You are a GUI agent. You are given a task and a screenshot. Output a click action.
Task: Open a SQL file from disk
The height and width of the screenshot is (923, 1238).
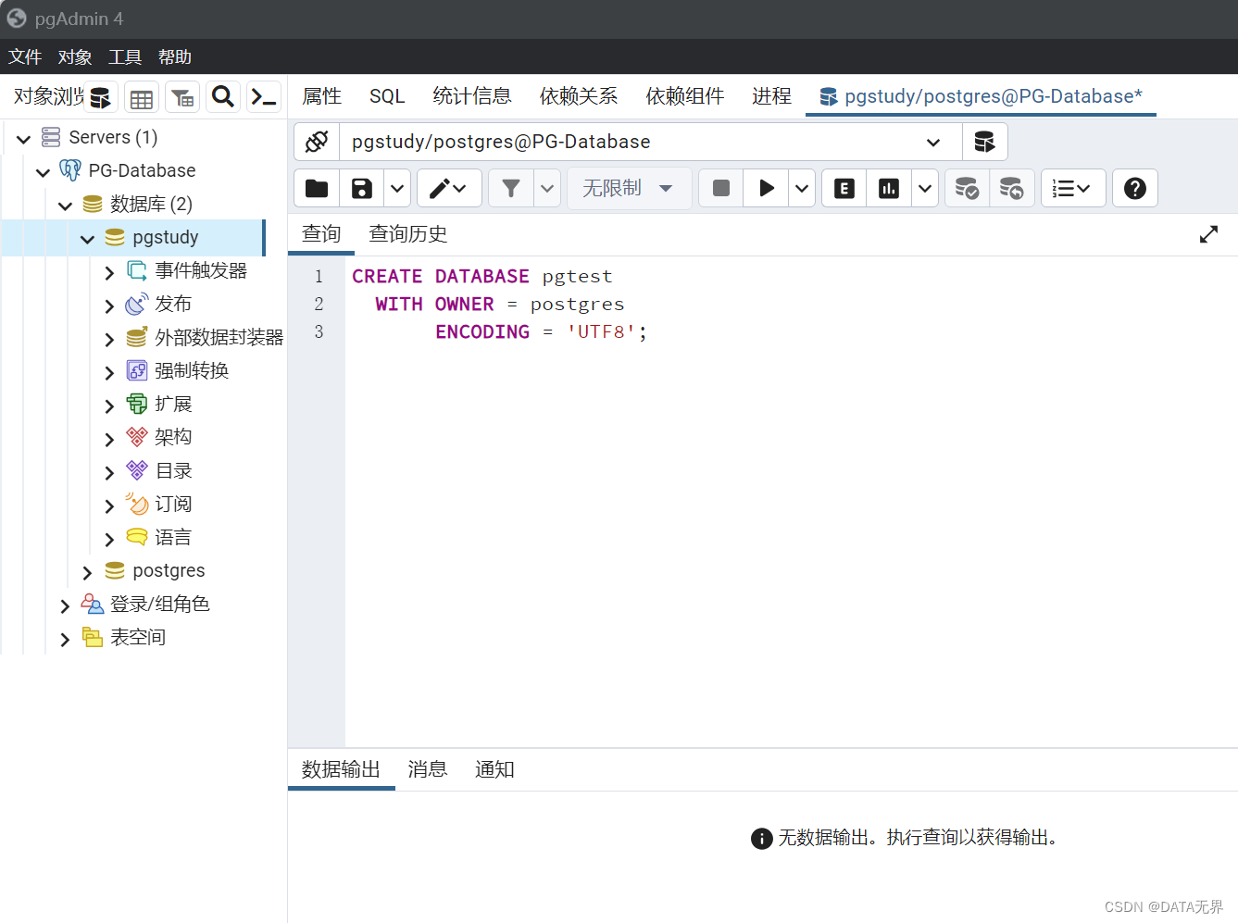316,188
